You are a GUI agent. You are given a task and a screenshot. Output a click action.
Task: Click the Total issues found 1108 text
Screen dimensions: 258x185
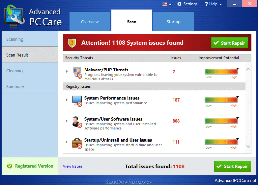coord(155,167)
